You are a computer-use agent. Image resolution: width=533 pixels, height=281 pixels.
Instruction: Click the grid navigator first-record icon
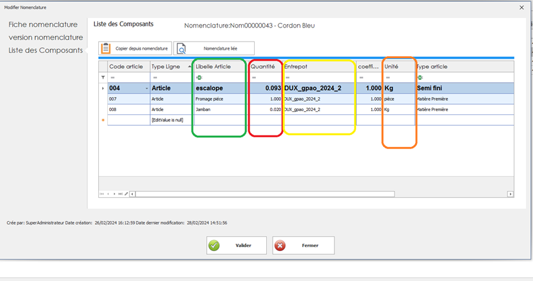101,194
